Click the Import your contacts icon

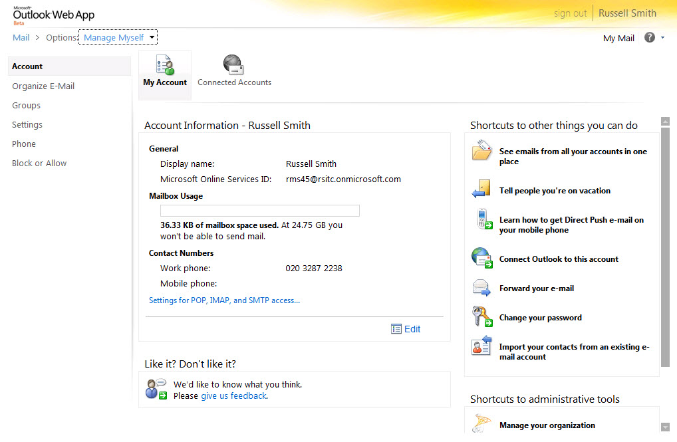point(481,346)
